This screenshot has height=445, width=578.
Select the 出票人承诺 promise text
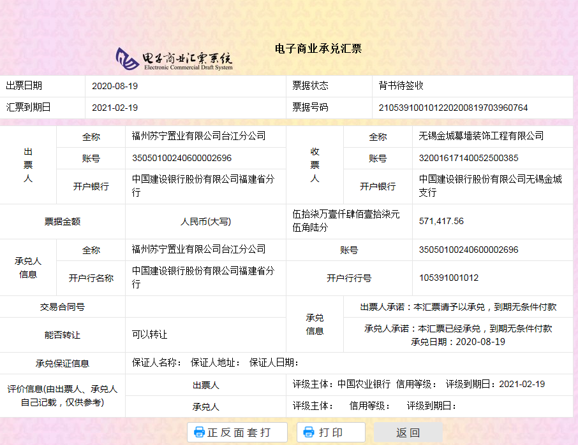point(458,307)
